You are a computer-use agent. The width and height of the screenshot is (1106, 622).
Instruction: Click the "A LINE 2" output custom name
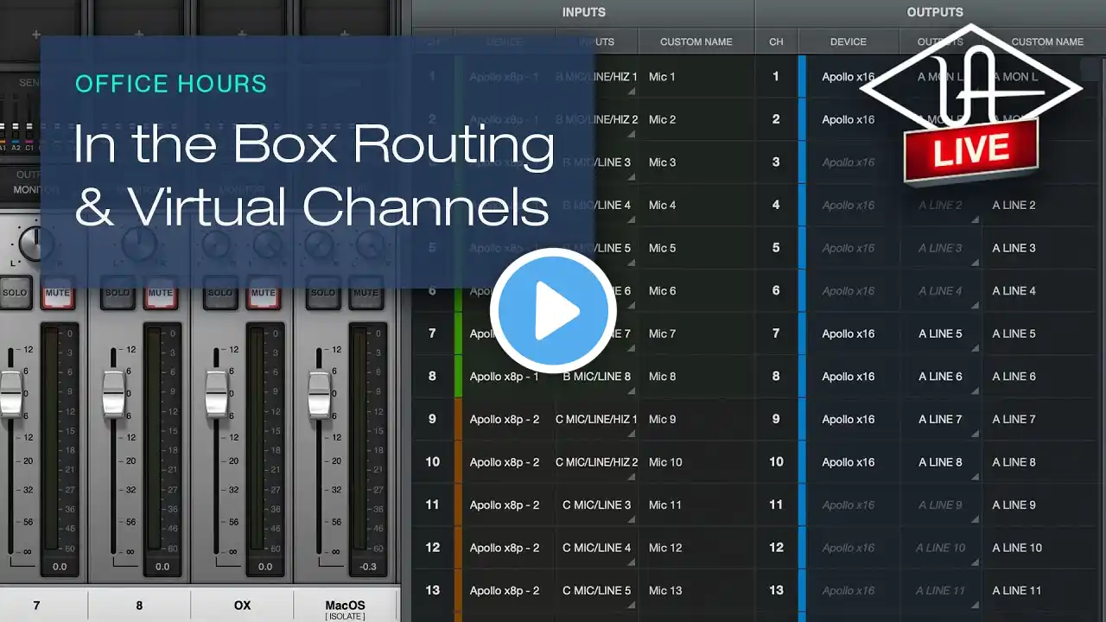pyautogui.click(x=1014, y=206)
